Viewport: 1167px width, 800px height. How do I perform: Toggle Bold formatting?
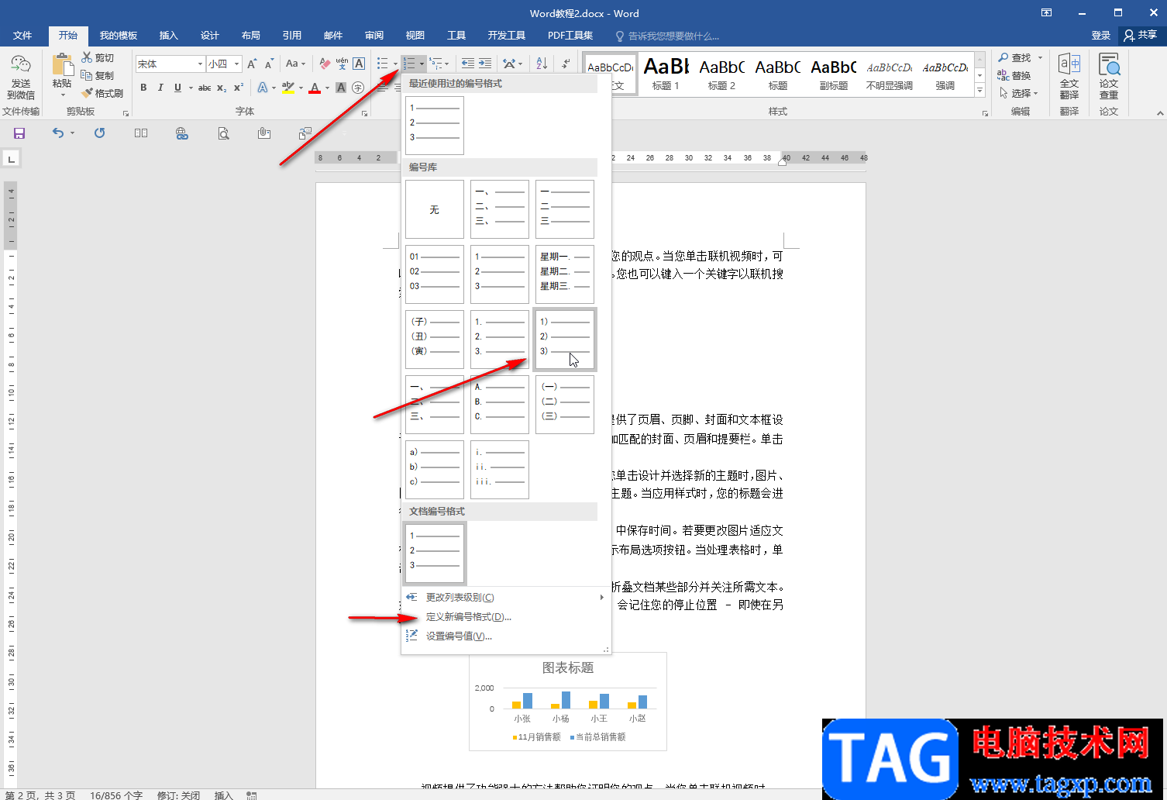click(x=143, y=88)
